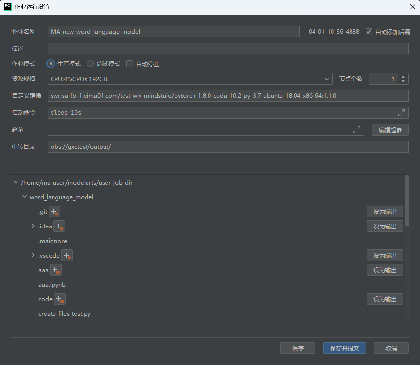The height and width of the screenshot is (365, 420).
Task: Increase 节点个数 with the up arrow
Action: 403,77
